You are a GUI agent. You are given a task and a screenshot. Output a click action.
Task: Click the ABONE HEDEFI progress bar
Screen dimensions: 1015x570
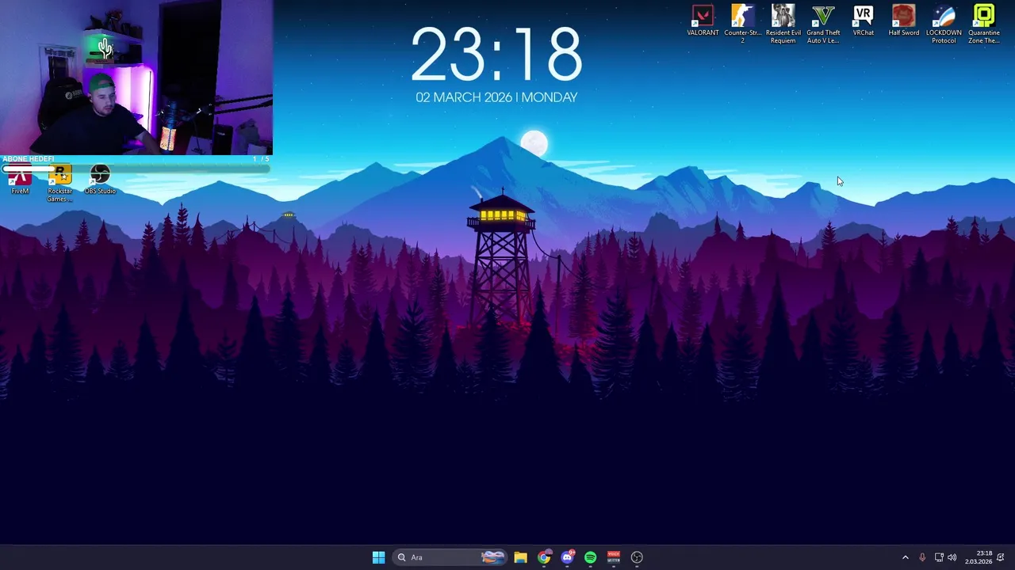click(136, 168)
